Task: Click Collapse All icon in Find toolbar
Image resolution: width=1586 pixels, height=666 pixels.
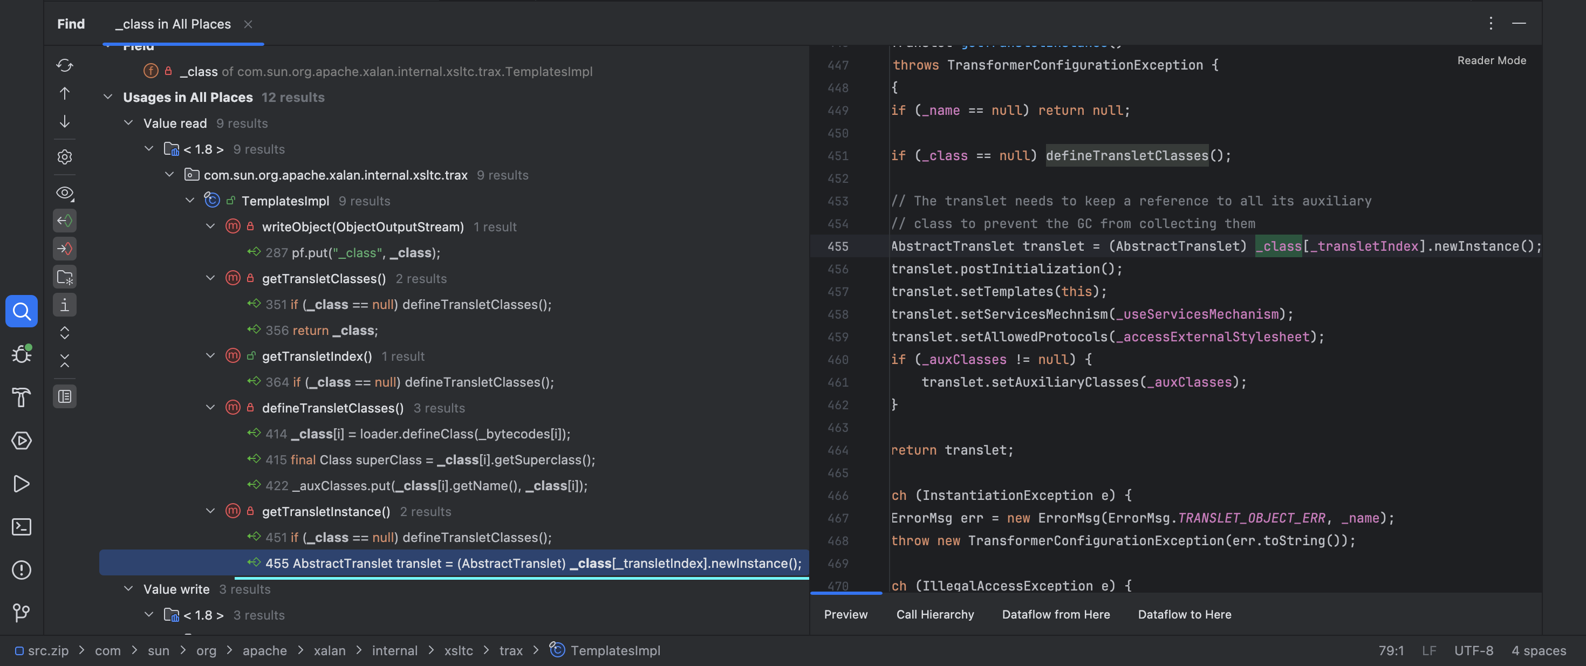Action: [65, 361]
